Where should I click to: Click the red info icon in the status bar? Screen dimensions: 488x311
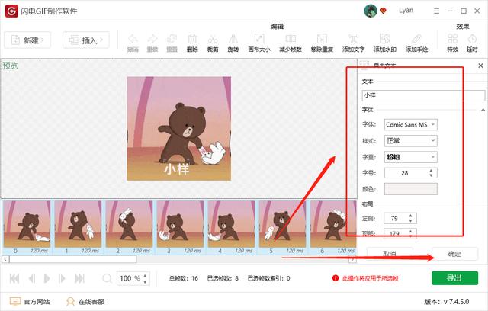335,278
